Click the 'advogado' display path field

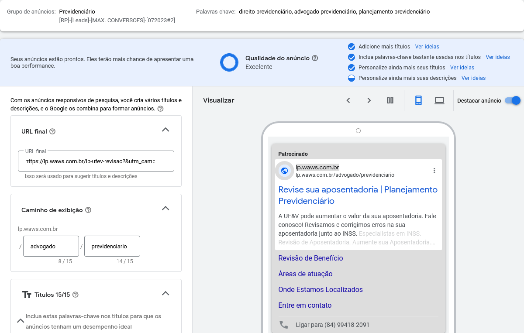click(x=51, y=246)
